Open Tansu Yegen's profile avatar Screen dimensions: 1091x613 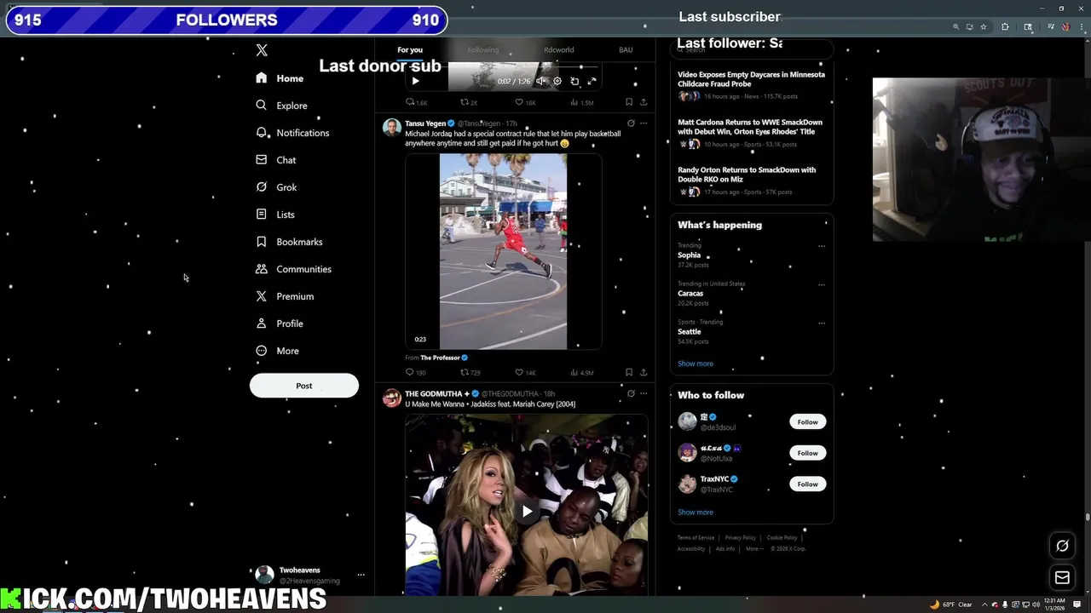point(392,128)
